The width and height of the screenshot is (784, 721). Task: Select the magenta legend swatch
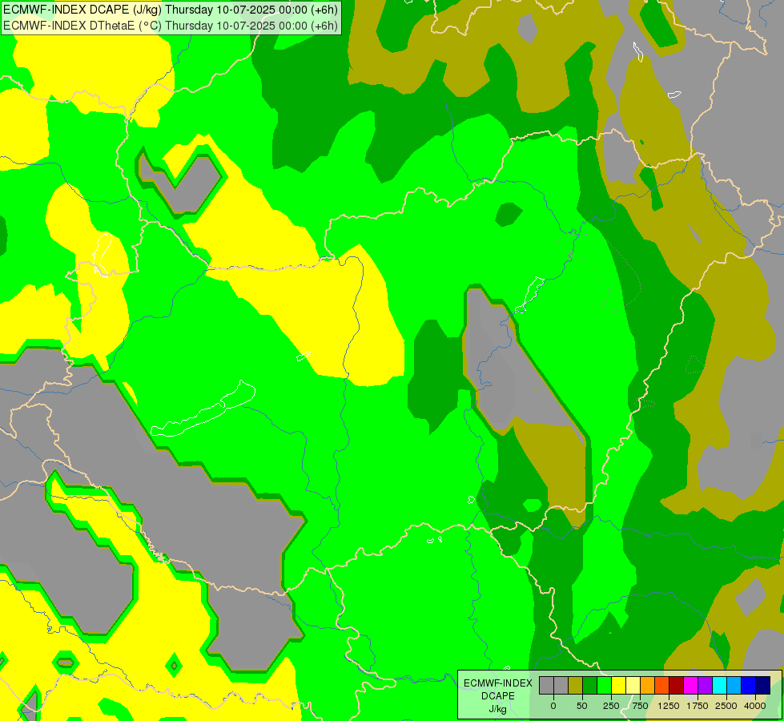point(690,686)
